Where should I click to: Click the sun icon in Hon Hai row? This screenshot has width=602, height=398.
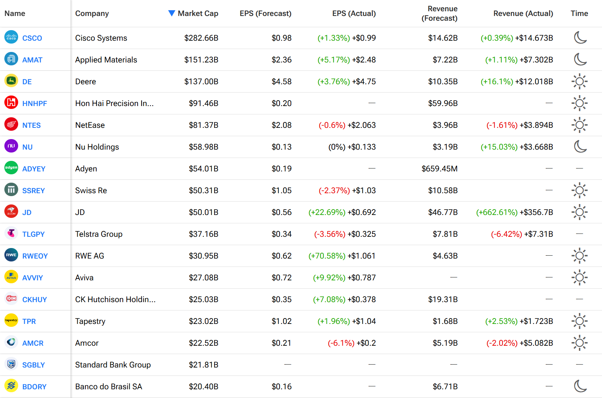pyautogui.click(x=579, y=103)
